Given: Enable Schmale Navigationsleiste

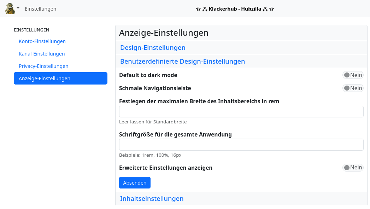Looking at the screenshot, I should coord(353,88).
